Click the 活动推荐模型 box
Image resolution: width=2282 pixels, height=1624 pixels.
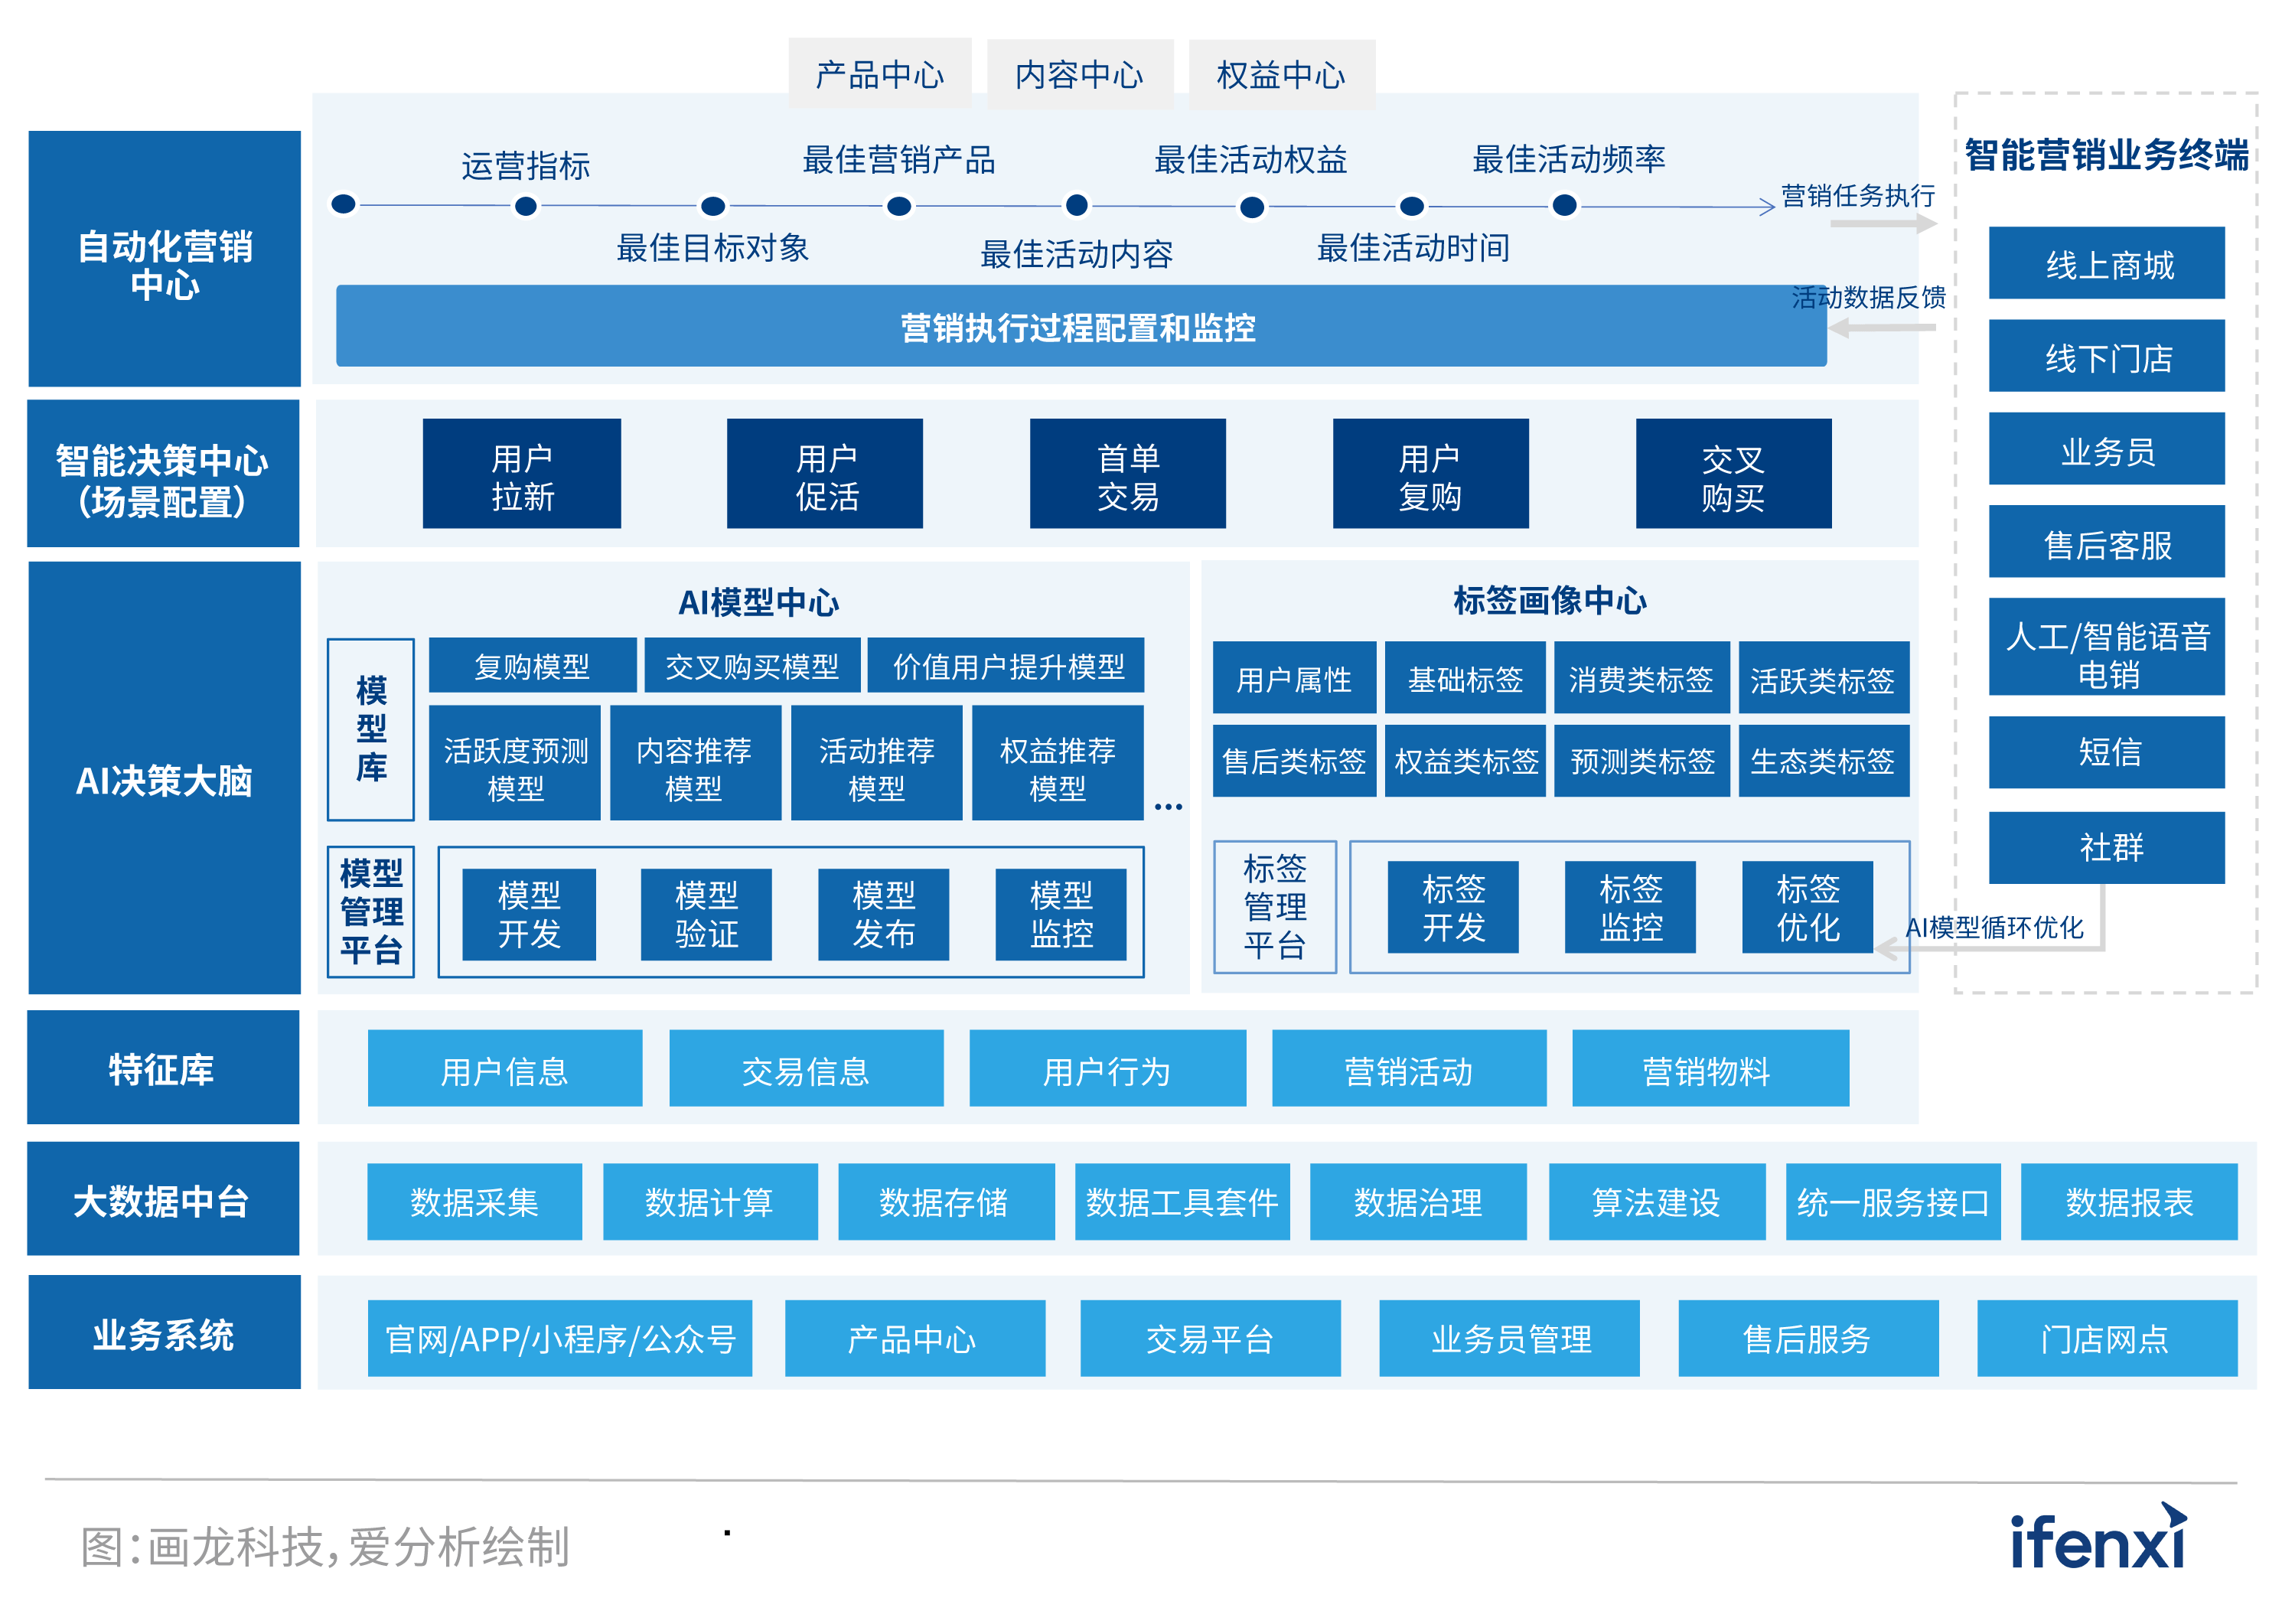(x=876, y=763)
